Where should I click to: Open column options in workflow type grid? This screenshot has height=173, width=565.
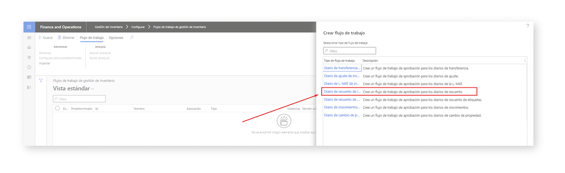coord(524,60)
